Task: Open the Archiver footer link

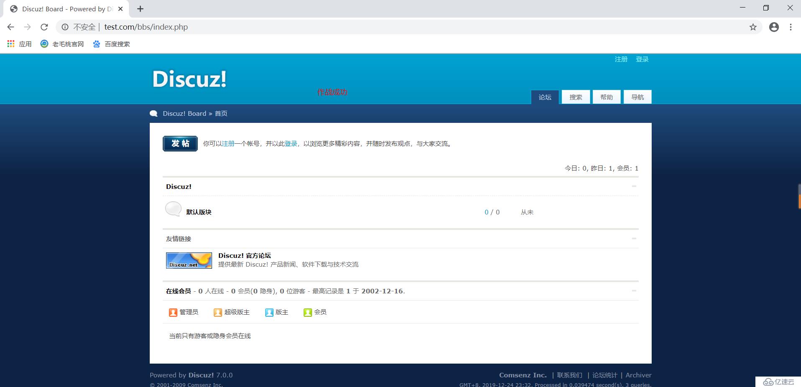Action: pos(639,375)
